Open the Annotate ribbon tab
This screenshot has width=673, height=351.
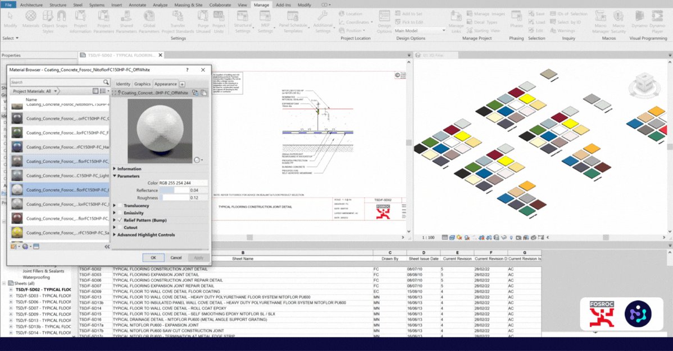137,4
